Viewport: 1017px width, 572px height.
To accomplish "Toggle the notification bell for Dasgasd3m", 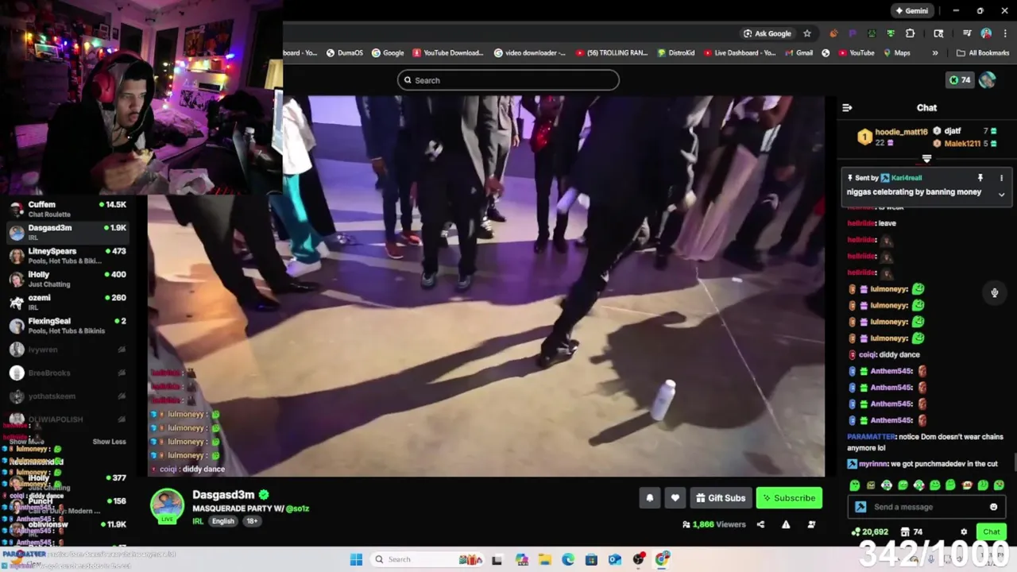I will pos(649,498).
